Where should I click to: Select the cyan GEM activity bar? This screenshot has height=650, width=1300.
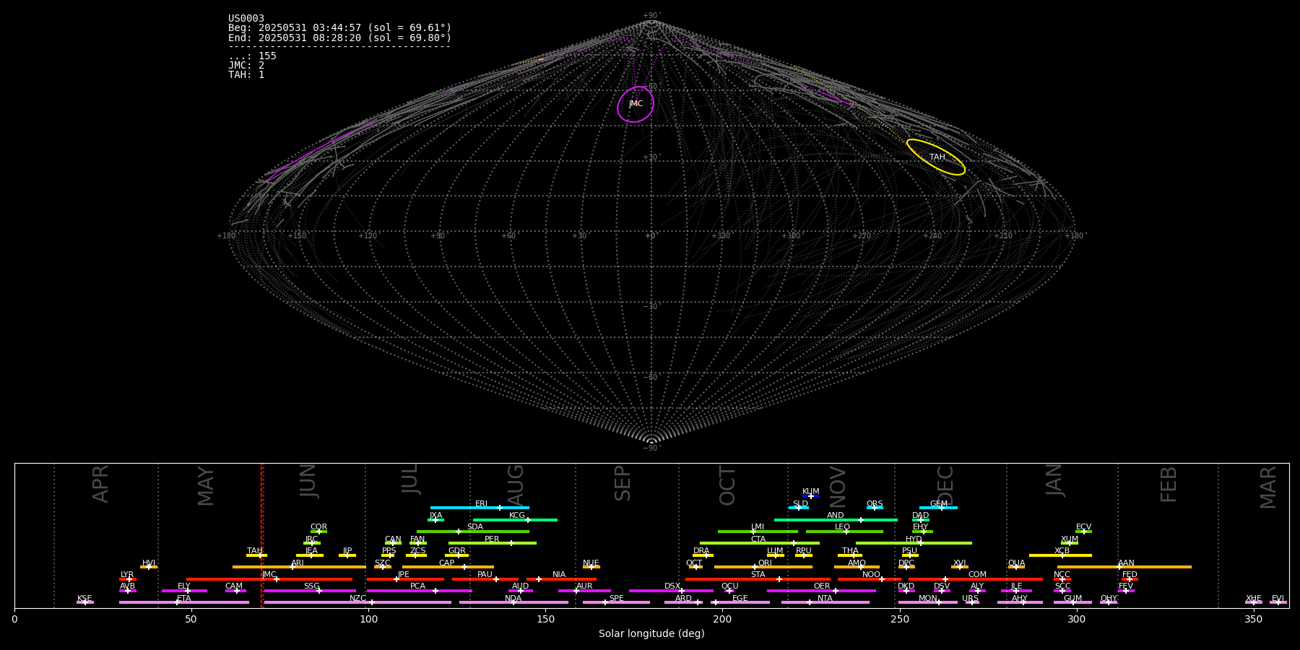tap(938, 508)
